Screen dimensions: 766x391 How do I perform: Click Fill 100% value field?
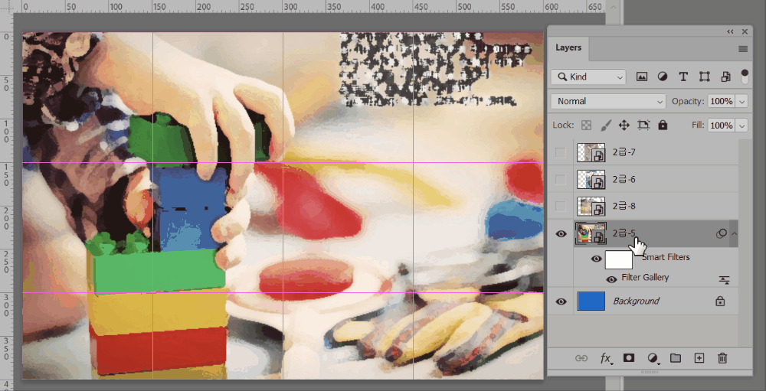tap(722, 125)
